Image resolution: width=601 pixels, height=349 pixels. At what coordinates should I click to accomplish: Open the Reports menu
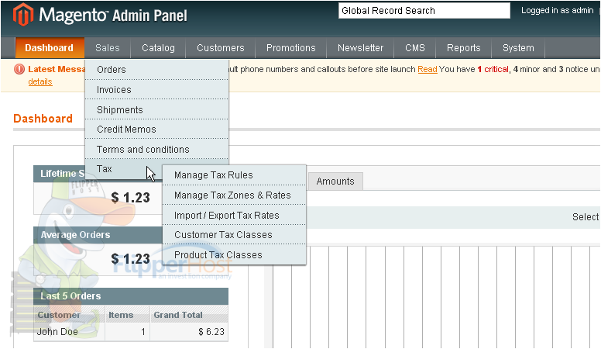[463, 48]
